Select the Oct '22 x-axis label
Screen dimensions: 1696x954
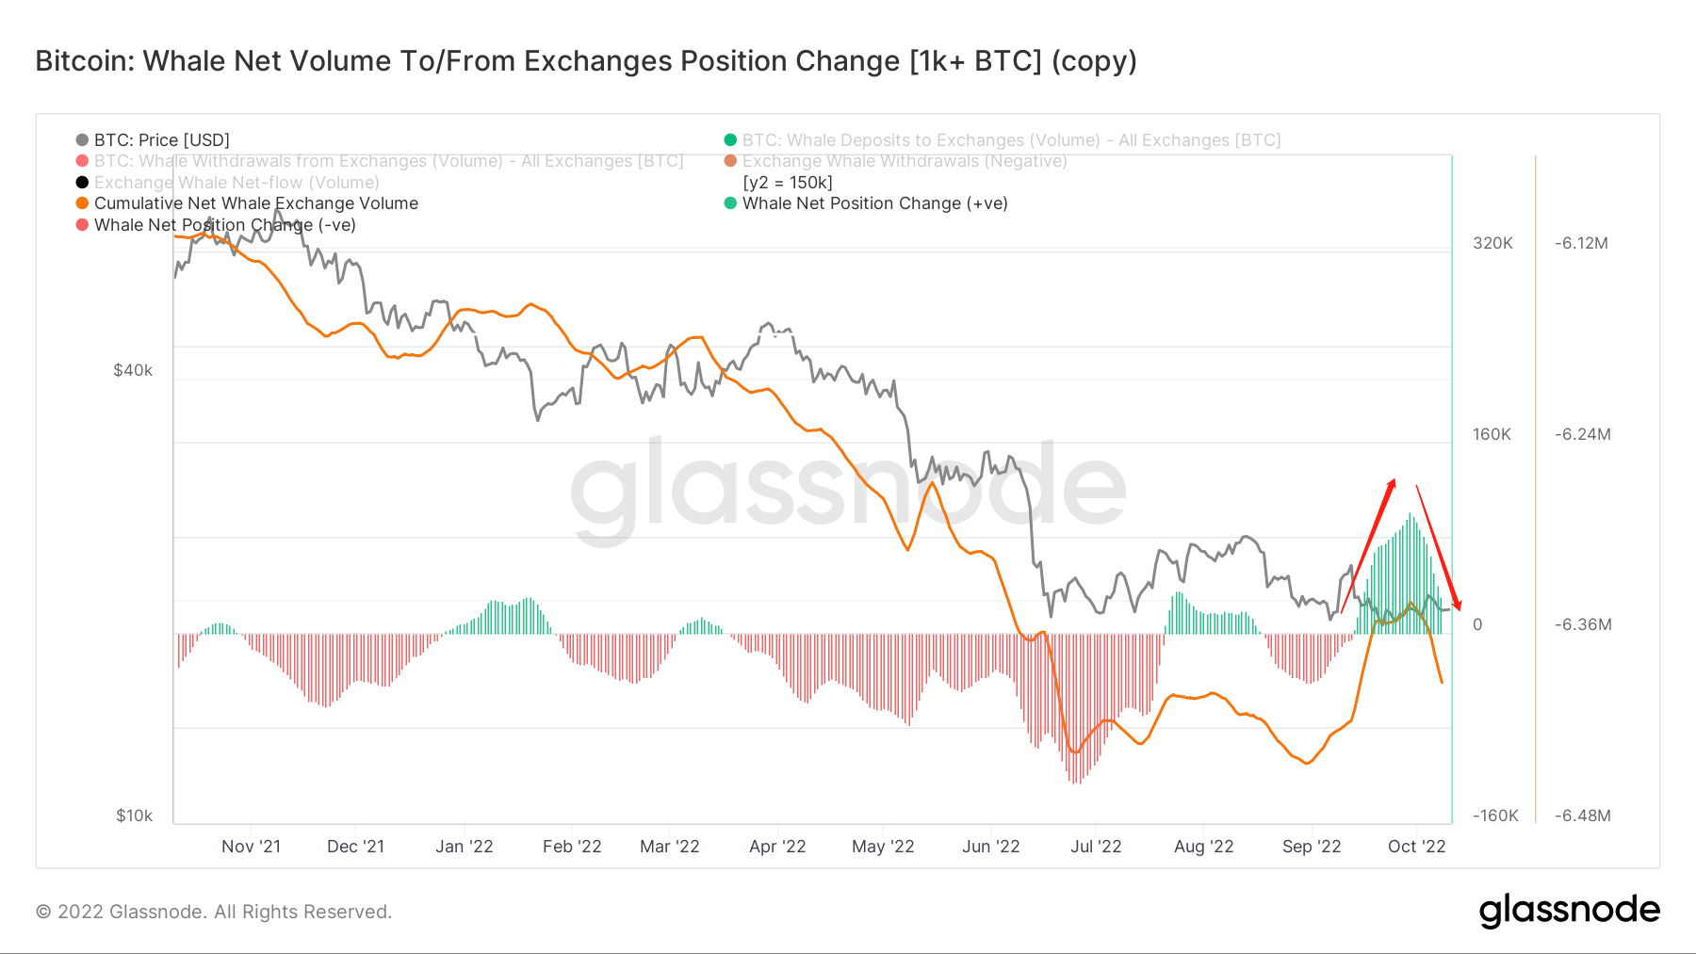(x=1416, y=847)
